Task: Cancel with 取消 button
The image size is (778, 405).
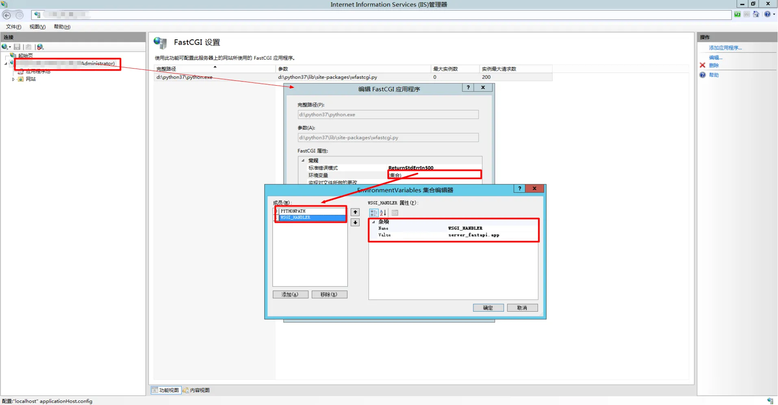Action: [522, 308]
